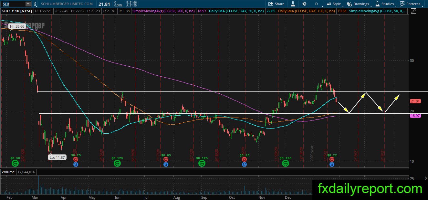
Task: Open the symbol selector dropdown arrow
Action: point(28,4)
